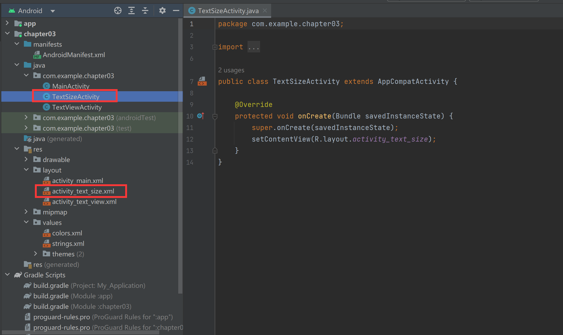Screen dimensions: 563x335
Task: Collapse the values folder
Action: pos(26,222)
